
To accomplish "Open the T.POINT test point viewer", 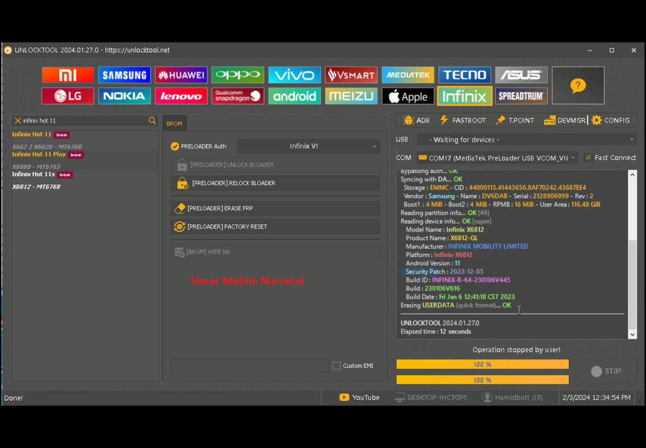I will (x=515, y=120).
